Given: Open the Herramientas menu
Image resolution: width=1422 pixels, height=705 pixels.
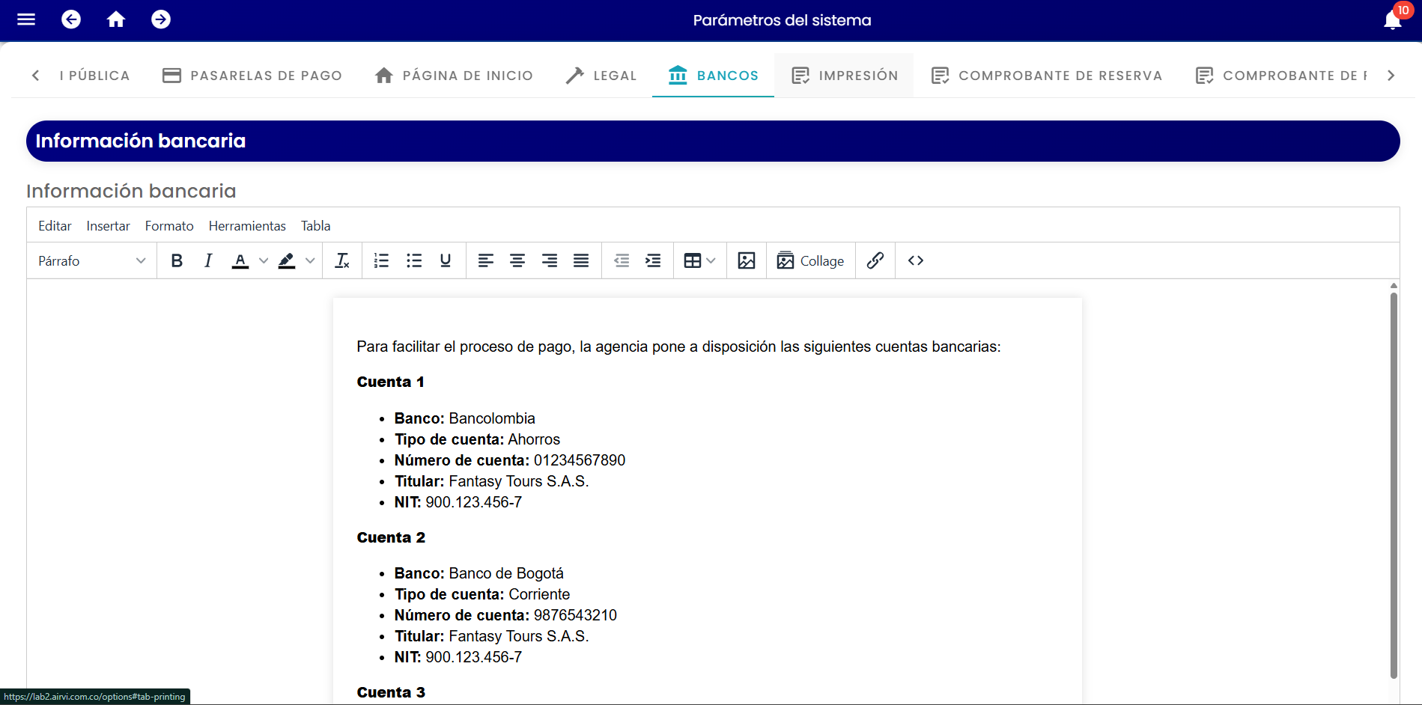Looking at the screenshot, I should (x=247, y=226).
